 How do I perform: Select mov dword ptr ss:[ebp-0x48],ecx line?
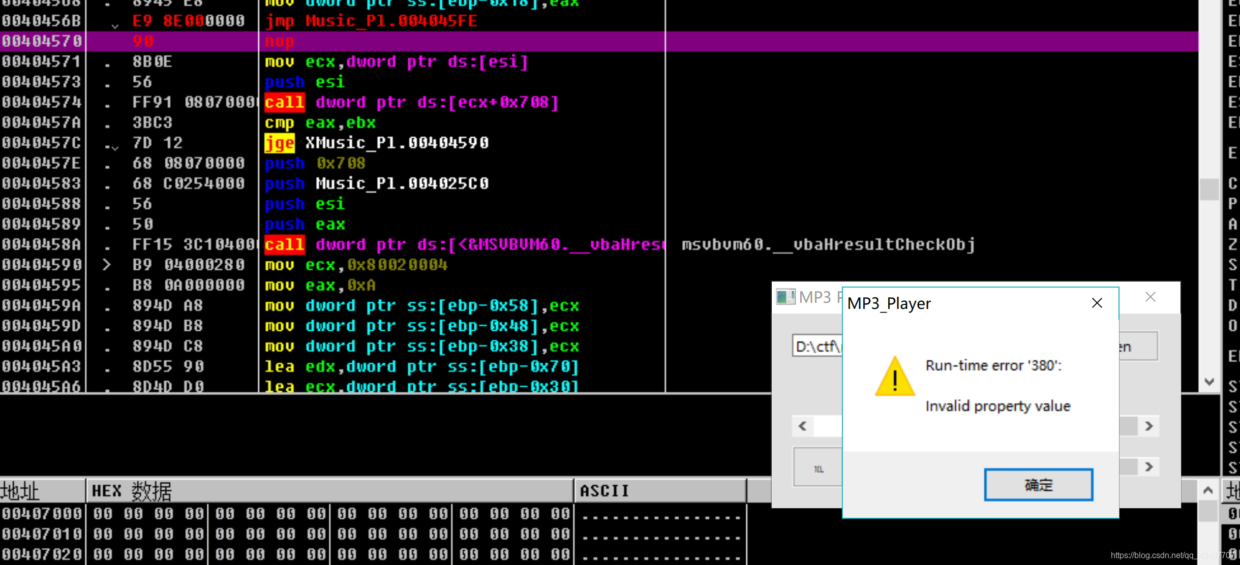pos(422,326)
